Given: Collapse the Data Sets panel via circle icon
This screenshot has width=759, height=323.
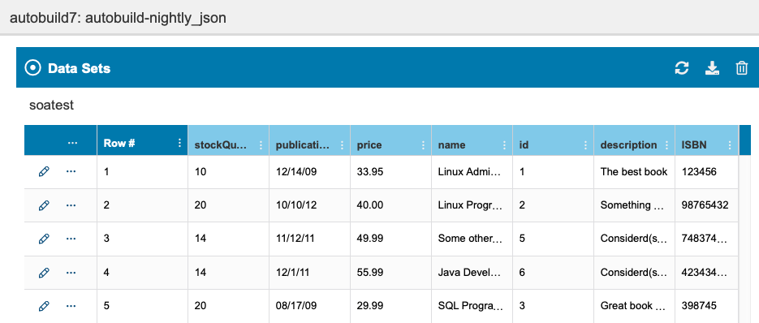Looking at the screenshot, I should click(x=32, y=68).
